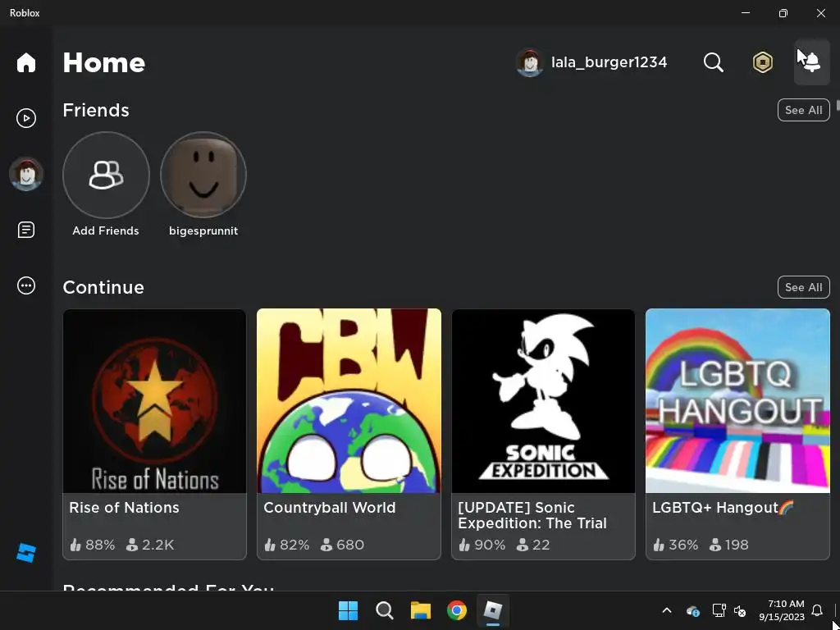Click the LGBTQ+ Hangout title text
The image size is (840, 630).
(x=723, y=507)
